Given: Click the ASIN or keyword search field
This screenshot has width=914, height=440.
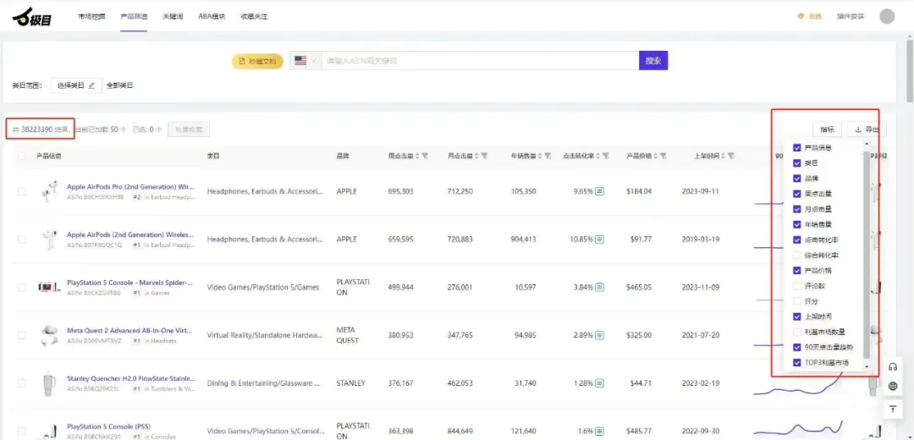Looking at the screenshot, I should [481, 61].
